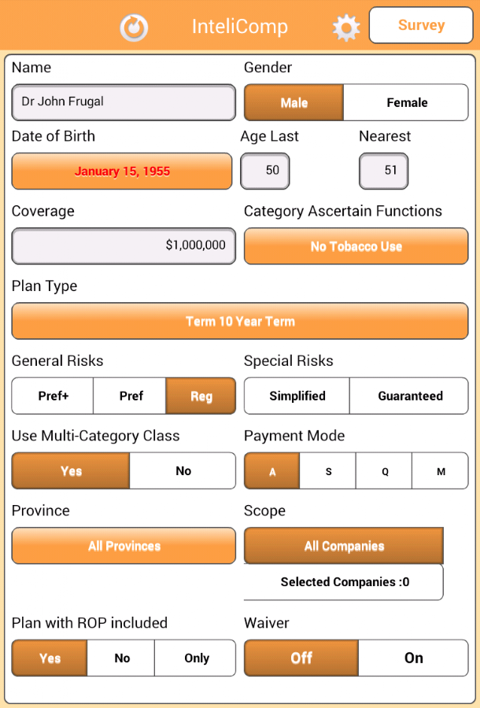Tap the circular refresh icon in header
480x708 pixels.
[x=134, y=28]
